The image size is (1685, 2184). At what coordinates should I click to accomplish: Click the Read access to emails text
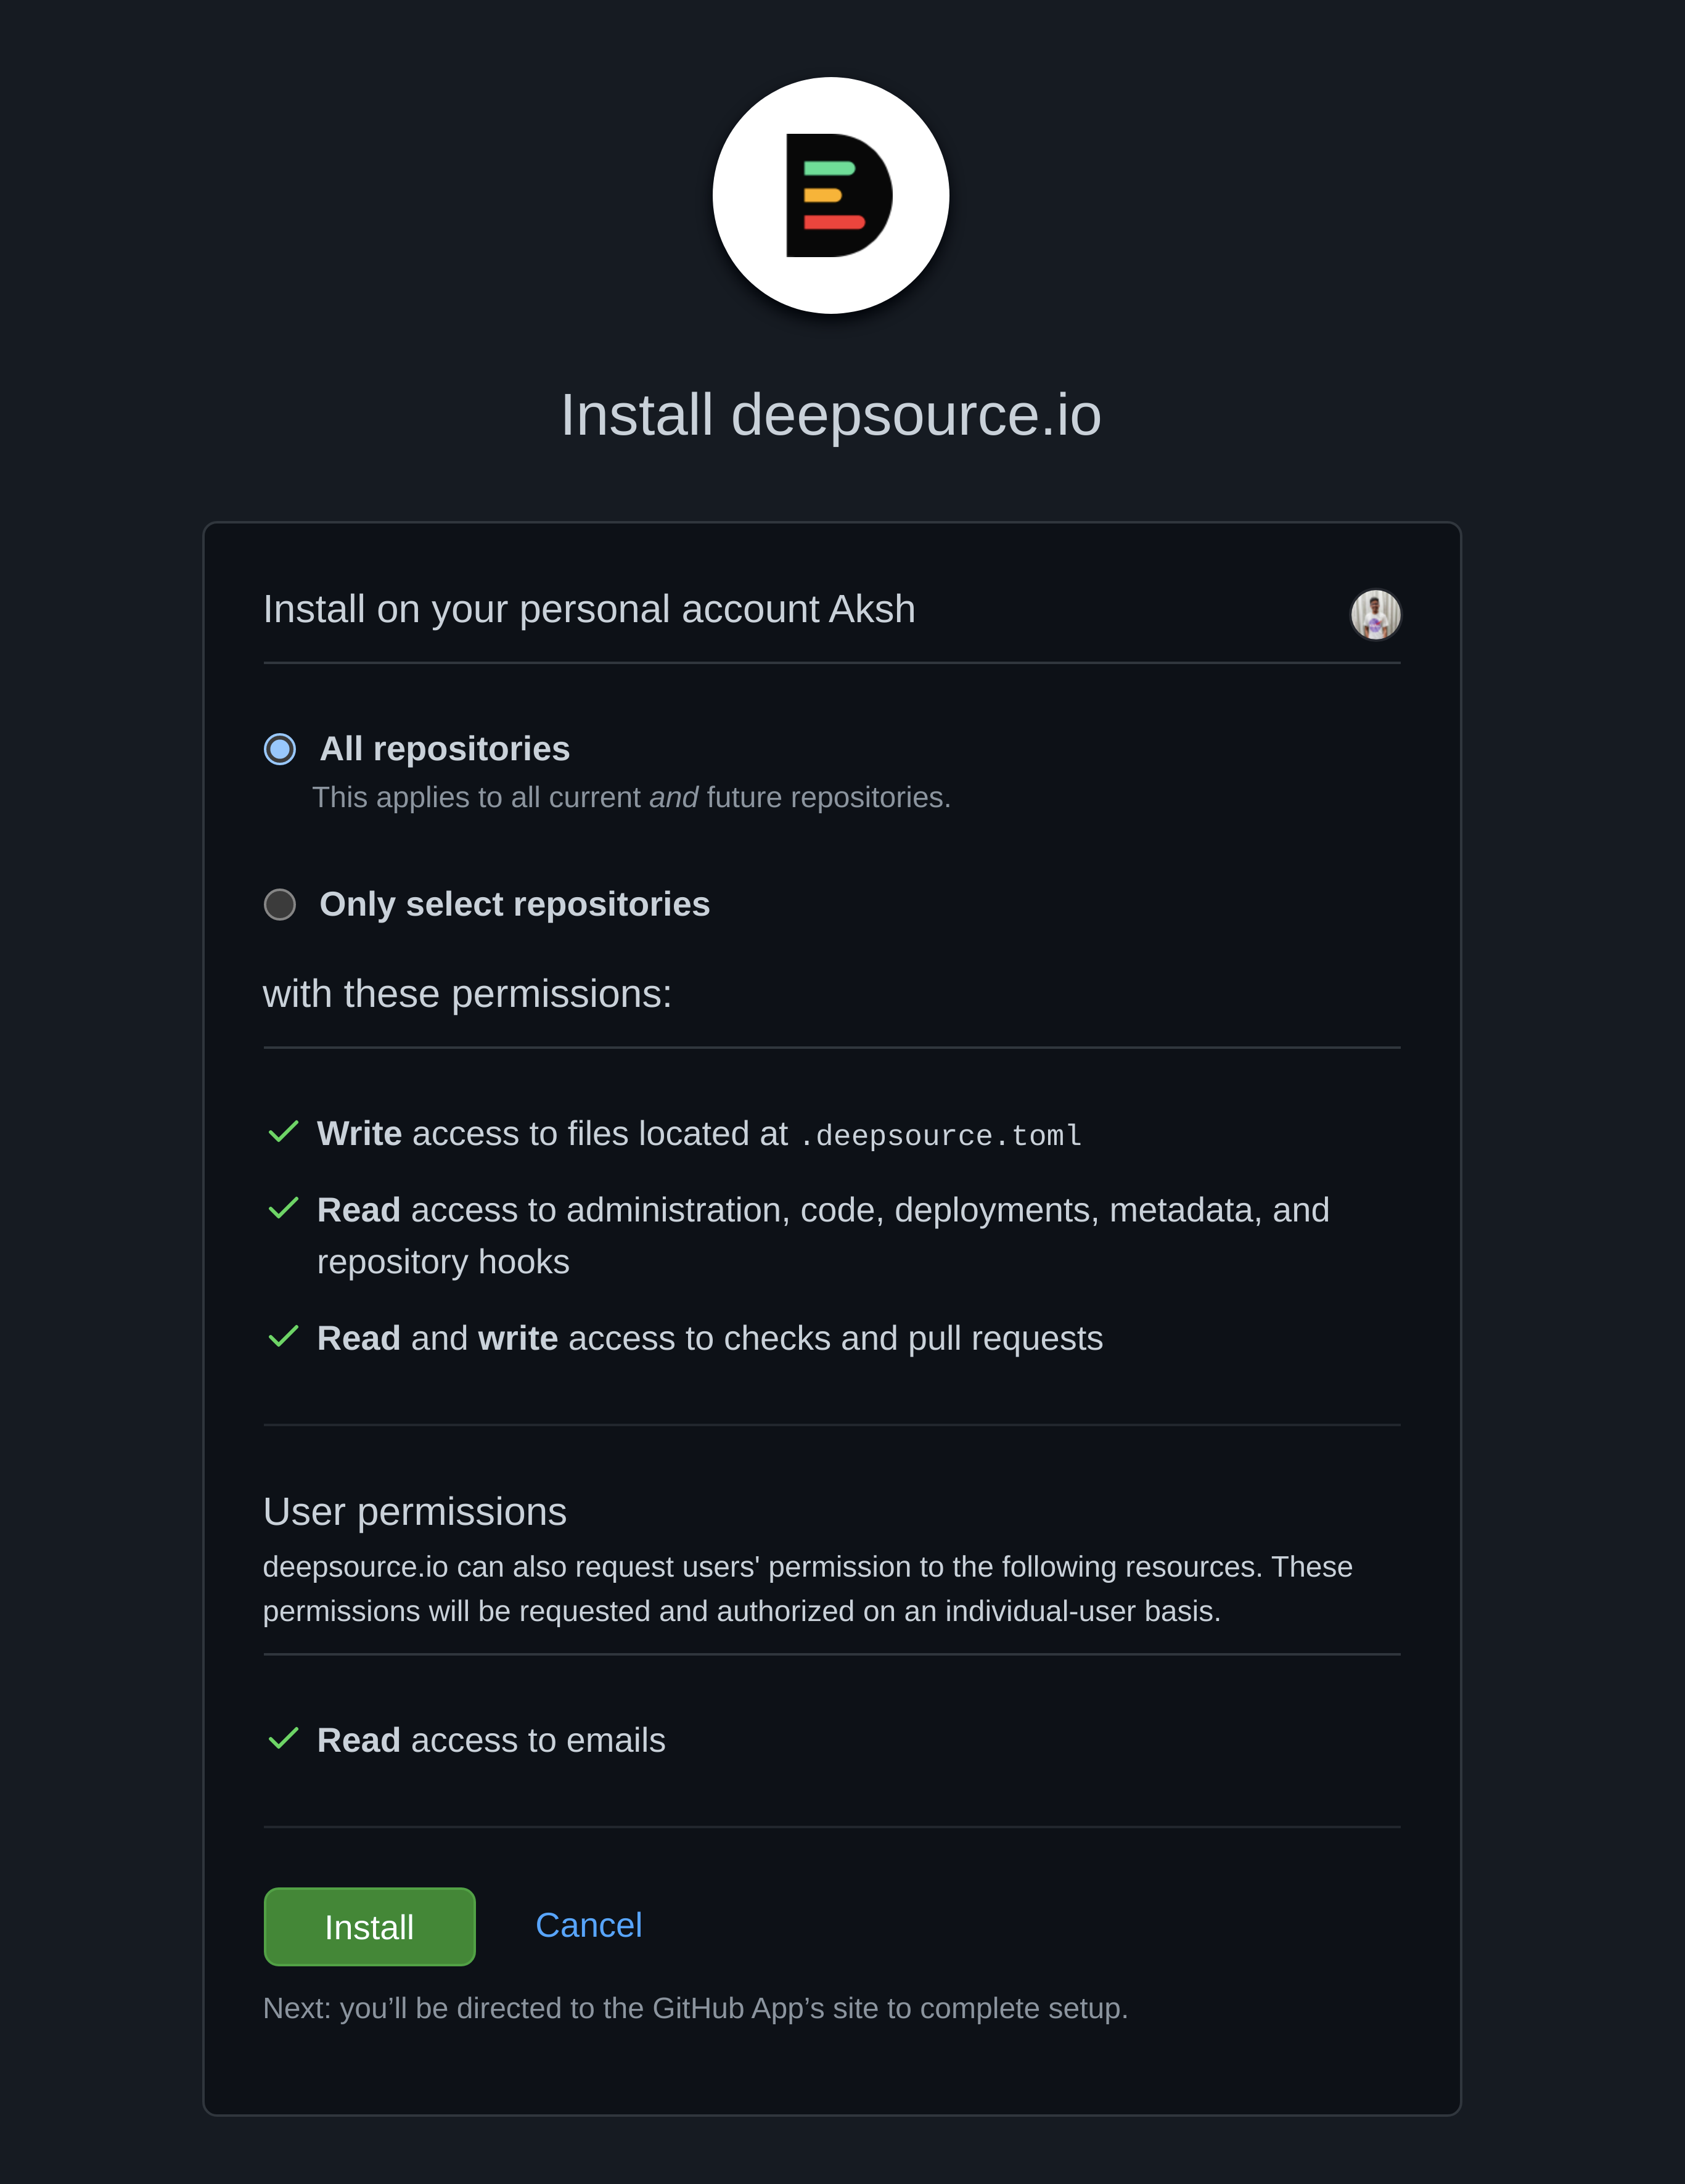click(x=490, y=1739)
